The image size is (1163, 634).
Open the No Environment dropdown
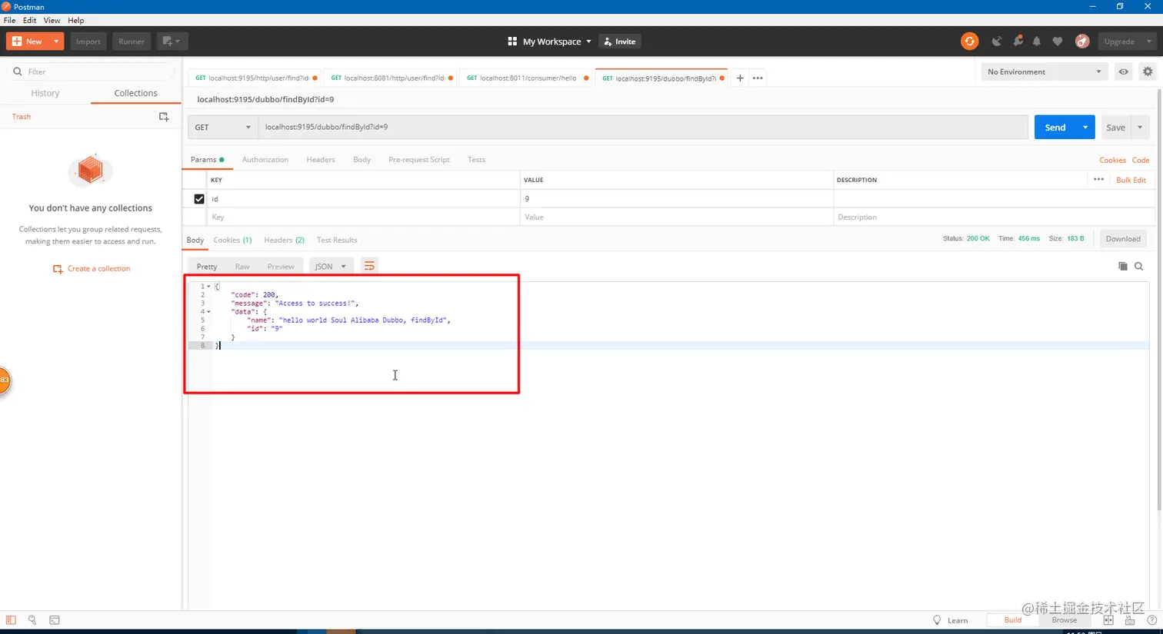[1044, 71]
